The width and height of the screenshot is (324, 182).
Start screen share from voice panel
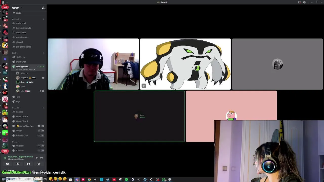[x=18, y=164]
